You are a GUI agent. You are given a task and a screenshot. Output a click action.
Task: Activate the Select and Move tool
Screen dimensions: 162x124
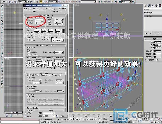[41, 2]
